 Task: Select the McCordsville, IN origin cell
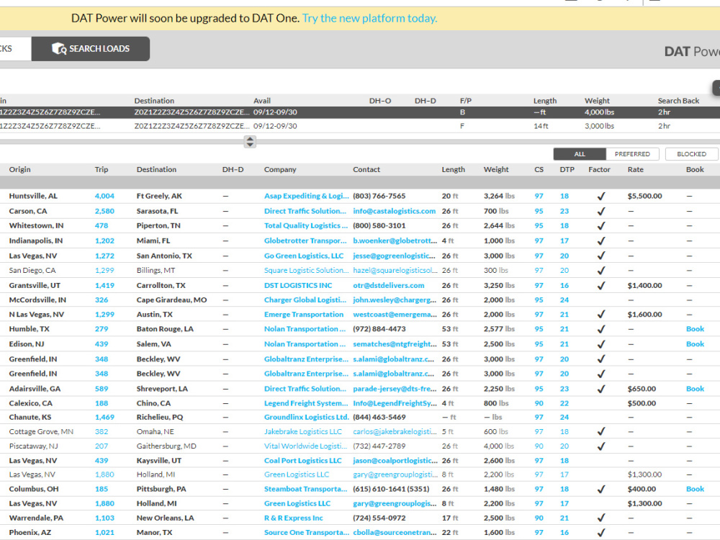[x=37, y=300]
